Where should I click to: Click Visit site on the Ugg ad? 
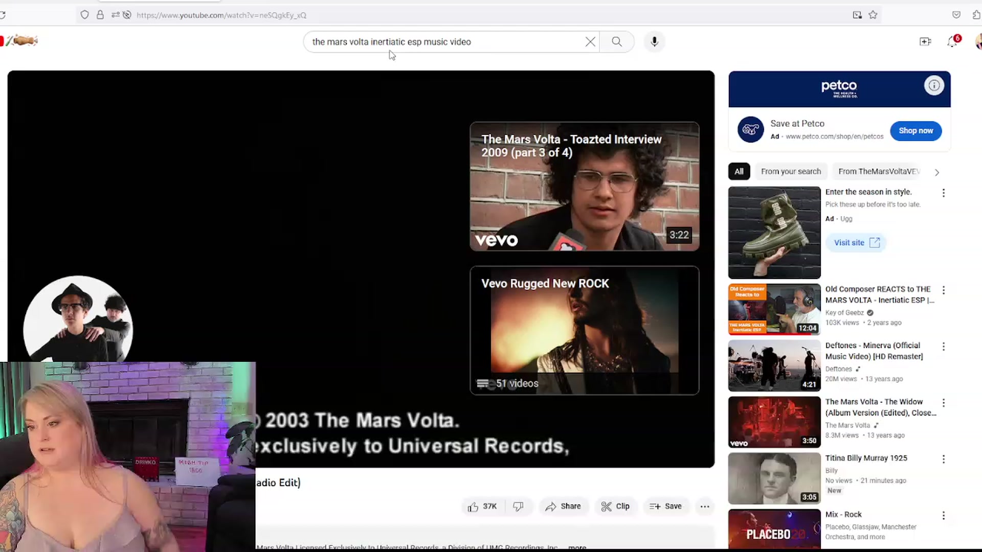click(856, 243)
